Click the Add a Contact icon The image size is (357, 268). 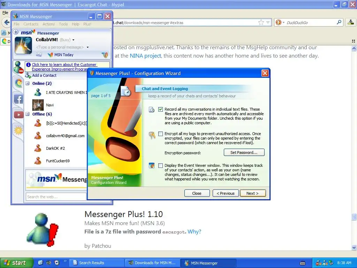click(28, 75)
